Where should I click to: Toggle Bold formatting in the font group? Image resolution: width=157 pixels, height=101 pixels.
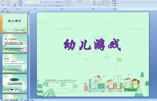point(26,6)
